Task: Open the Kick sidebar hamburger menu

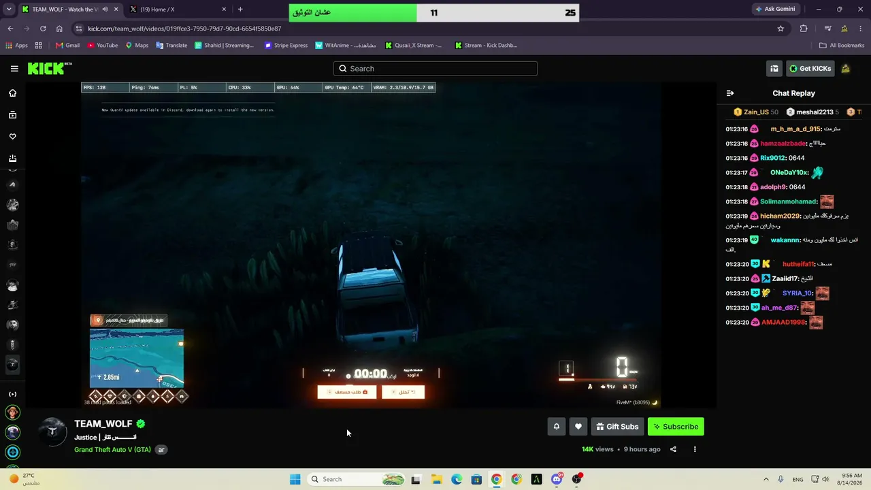Action: coord(14,68)
